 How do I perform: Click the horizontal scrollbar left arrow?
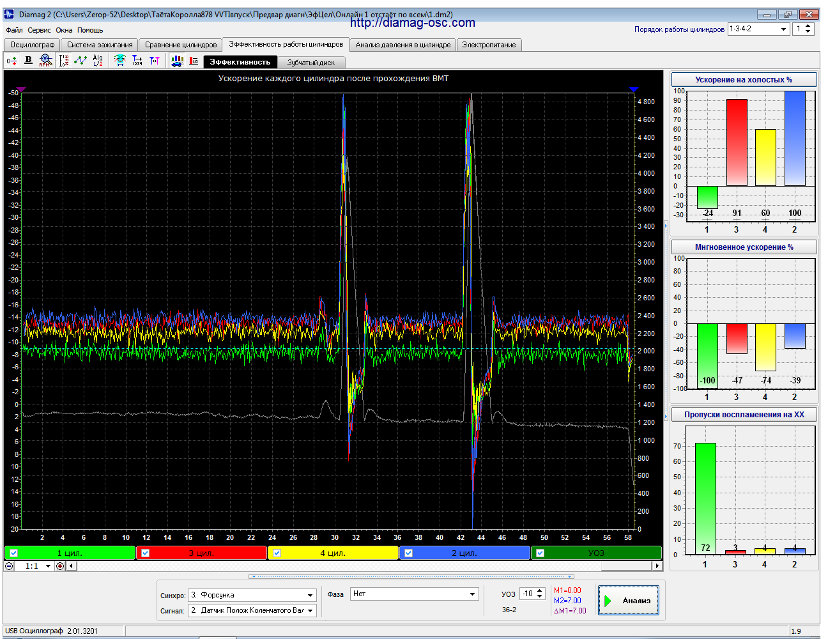click(x=72, y=566)
